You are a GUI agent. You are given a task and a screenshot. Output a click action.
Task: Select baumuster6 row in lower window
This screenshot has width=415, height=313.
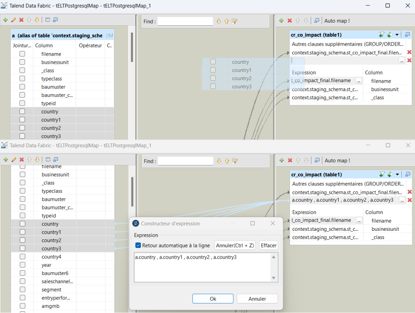(x=63, y=273)
